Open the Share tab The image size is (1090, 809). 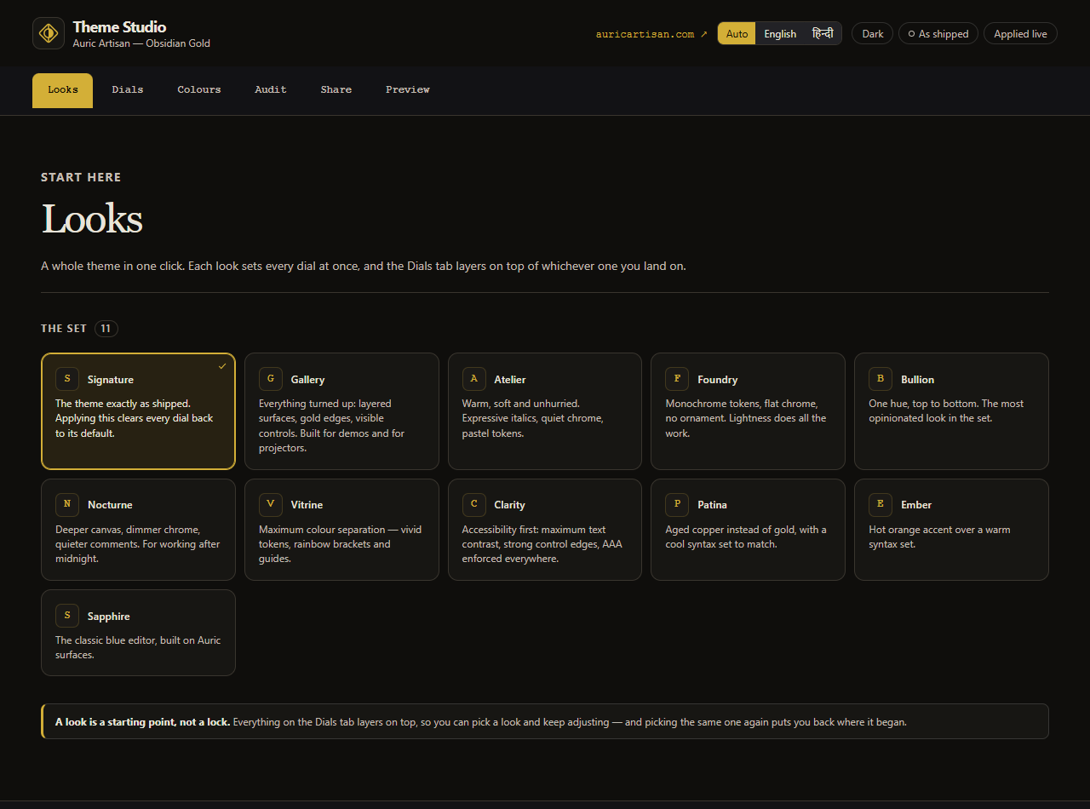coord(336,90)
